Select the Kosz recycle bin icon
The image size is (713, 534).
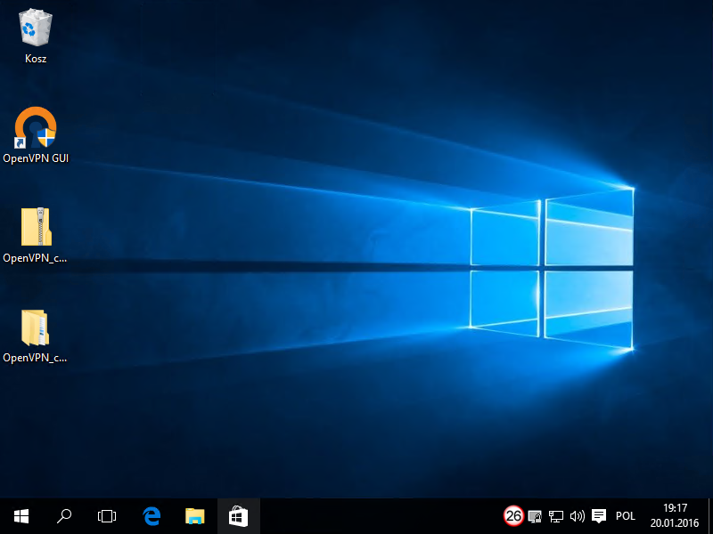[36, 28]
